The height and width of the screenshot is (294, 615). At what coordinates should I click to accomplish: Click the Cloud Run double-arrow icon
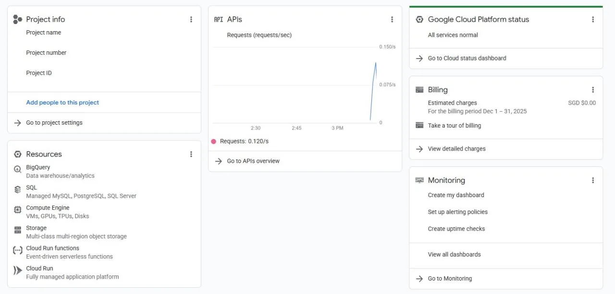pyautogui.click(x=18, y=270)
